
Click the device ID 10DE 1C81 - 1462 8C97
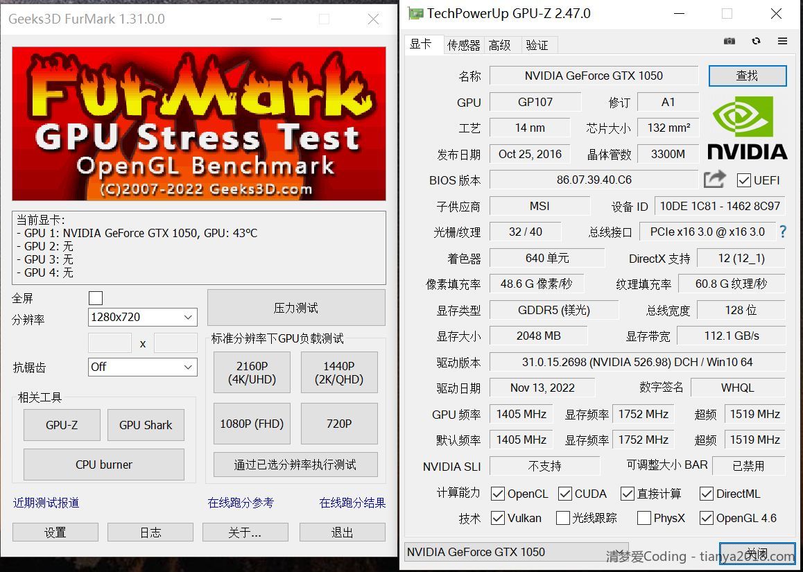click(720, 206)
